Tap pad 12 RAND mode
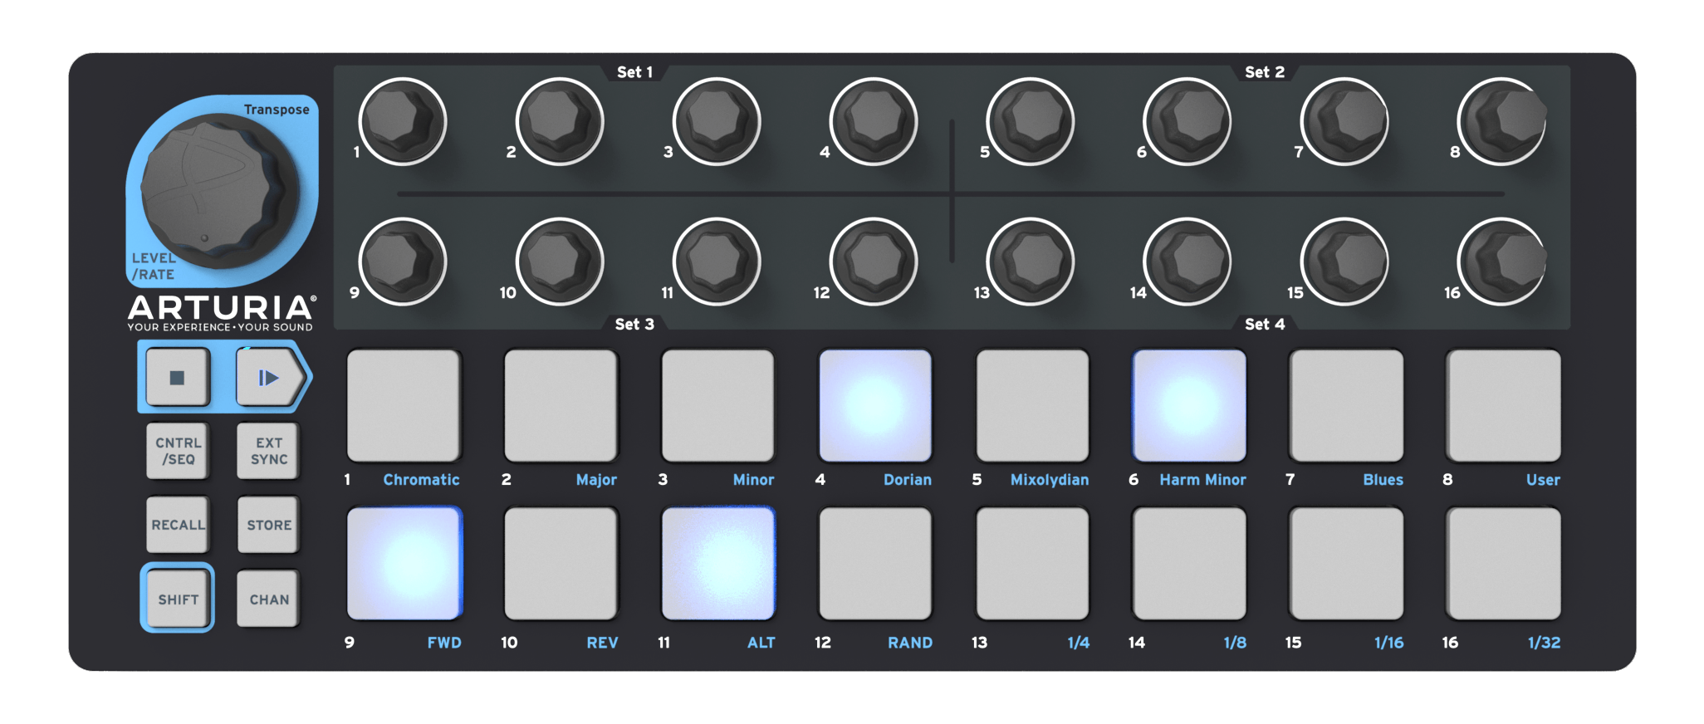The width and height of the screenshot is (1704, 724). (875, 564)
